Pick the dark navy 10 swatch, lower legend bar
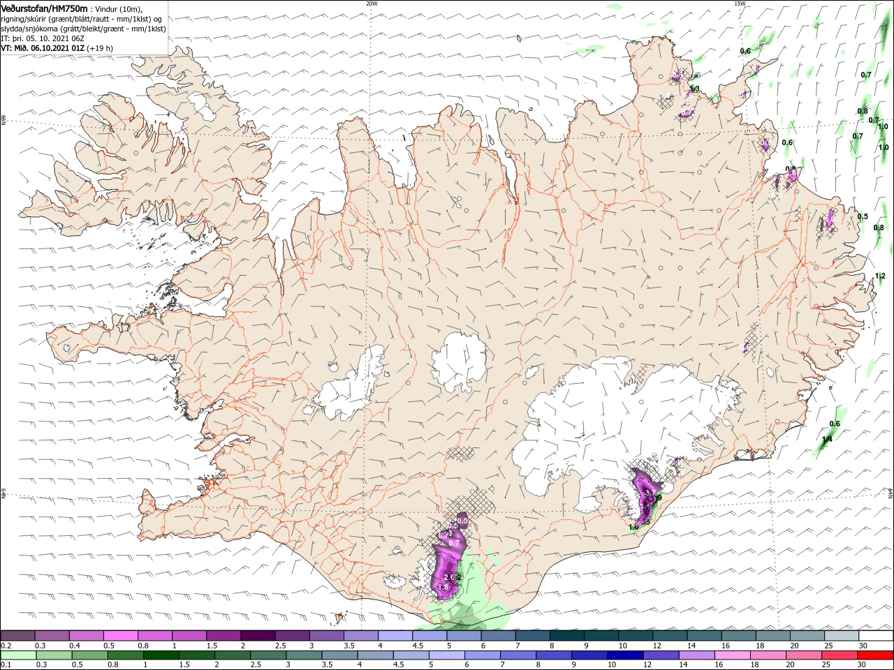 pos(625,655)
